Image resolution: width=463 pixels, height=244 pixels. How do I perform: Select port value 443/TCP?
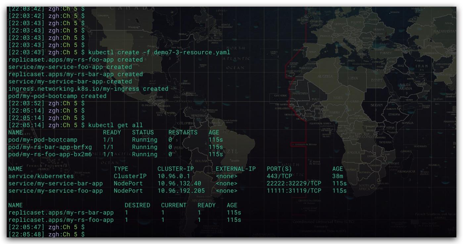(x=279, y=176)
